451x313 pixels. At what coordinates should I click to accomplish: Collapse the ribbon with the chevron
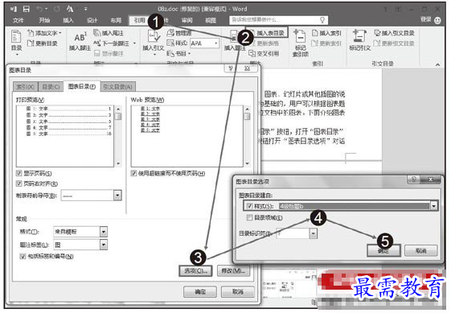coord(437,64)
